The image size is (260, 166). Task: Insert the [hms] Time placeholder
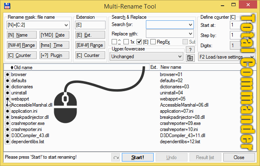(54, 45)
